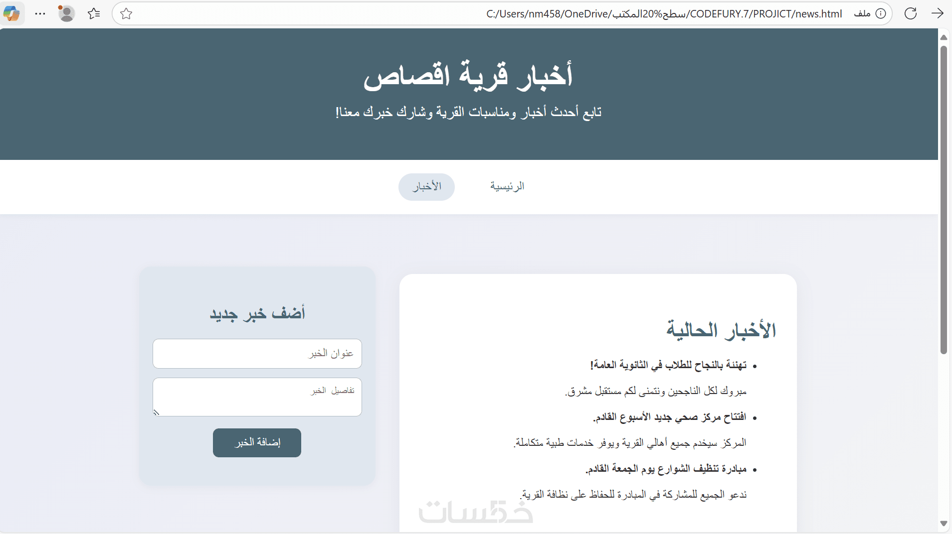The height and width of the screenshot is (534, 952).
Task: Select headline مبادرة تنظيف الشوارع يوم الجمعة القادم
Action: point(666,469)
